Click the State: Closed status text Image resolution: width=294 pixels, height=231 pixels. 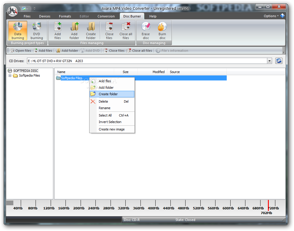click(185, 220)
